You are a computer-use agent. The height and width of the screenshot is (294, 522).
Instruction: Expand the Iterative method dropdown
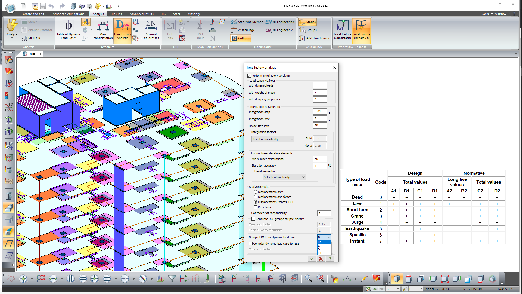pos(284,177)
